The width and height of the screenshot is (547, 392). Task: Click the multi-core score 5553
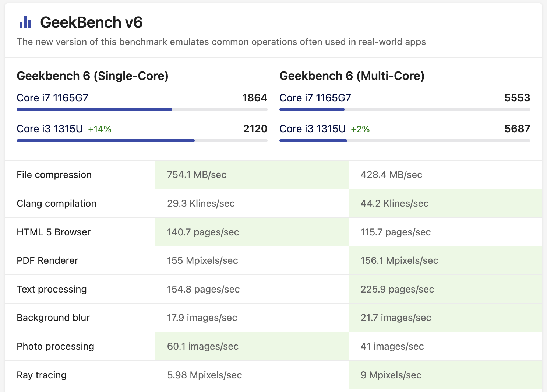517,98
